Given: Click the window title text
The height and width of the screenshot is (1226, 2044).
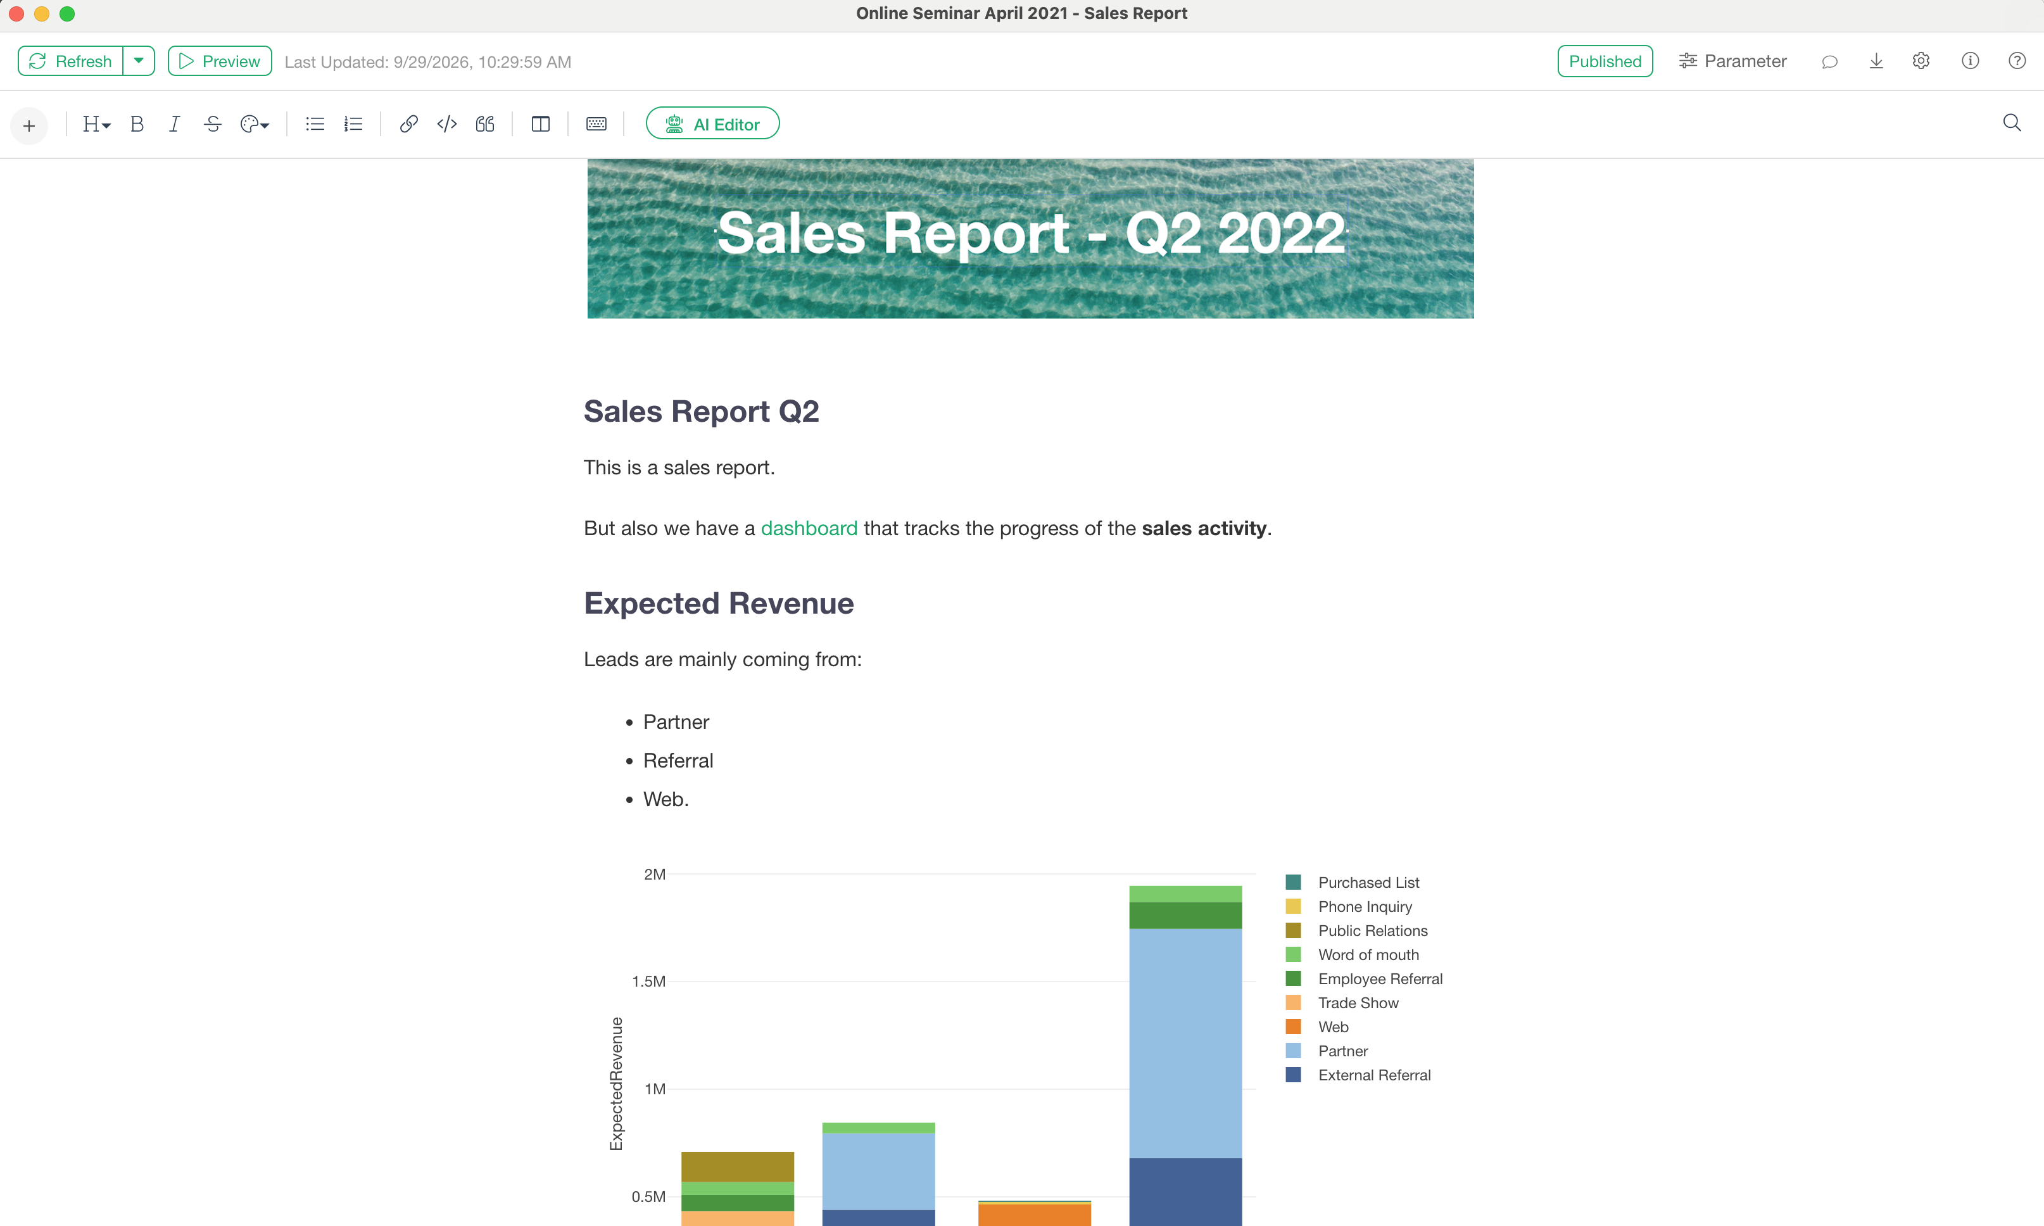Looking at the screenshot, I should 1021,13.
